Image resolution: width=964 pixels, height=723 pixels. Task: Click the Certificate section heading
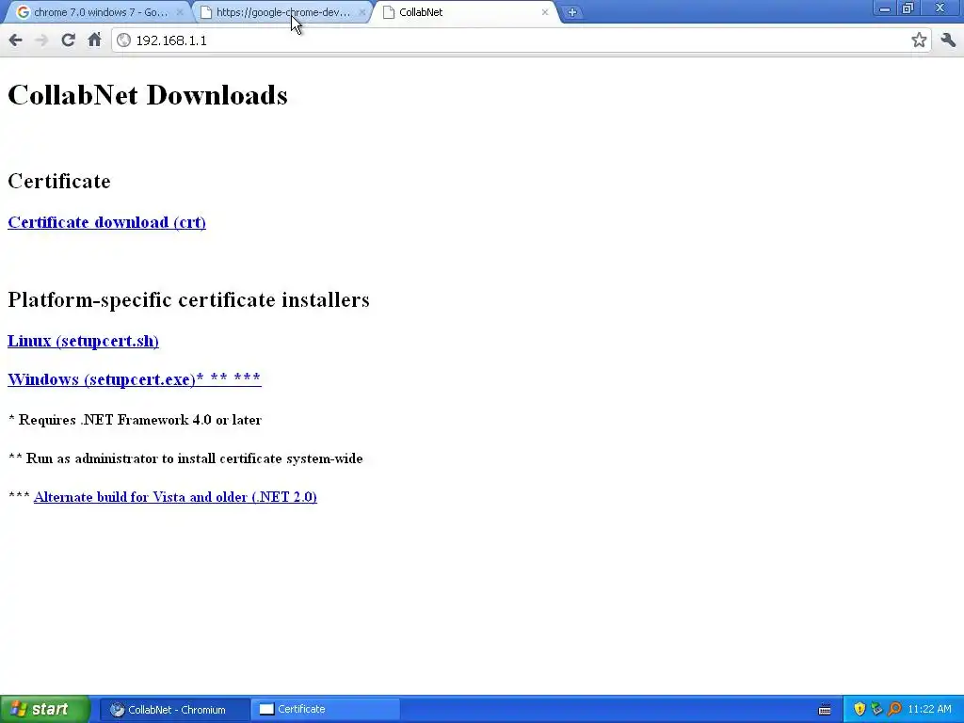click(x=59, y=181)
